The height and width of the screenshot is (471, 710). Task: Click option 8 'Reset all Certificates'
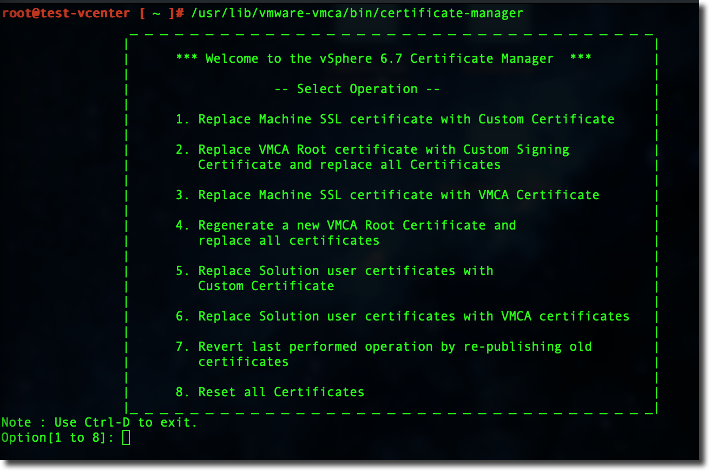(270, 392)
